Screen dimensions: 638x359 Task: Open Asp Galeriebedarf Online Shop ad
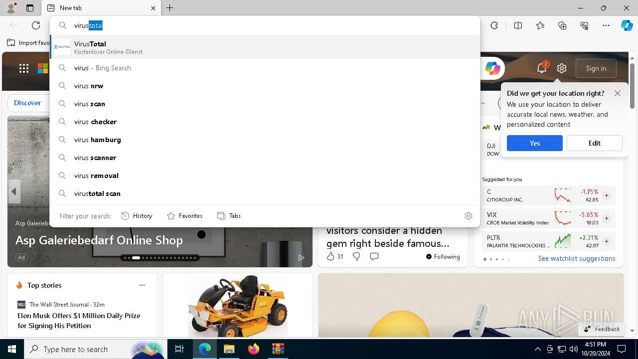99,240
